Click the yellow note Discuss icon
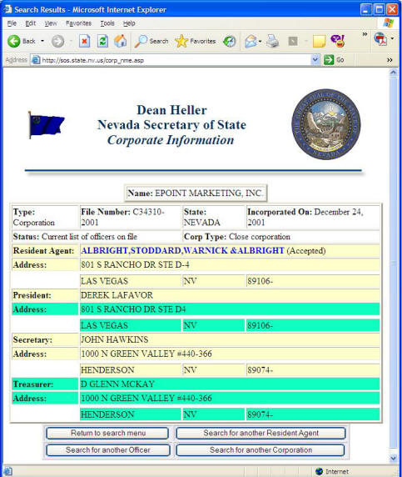The image size is (402, 477). pyautogui.click(x=319, y=41)
